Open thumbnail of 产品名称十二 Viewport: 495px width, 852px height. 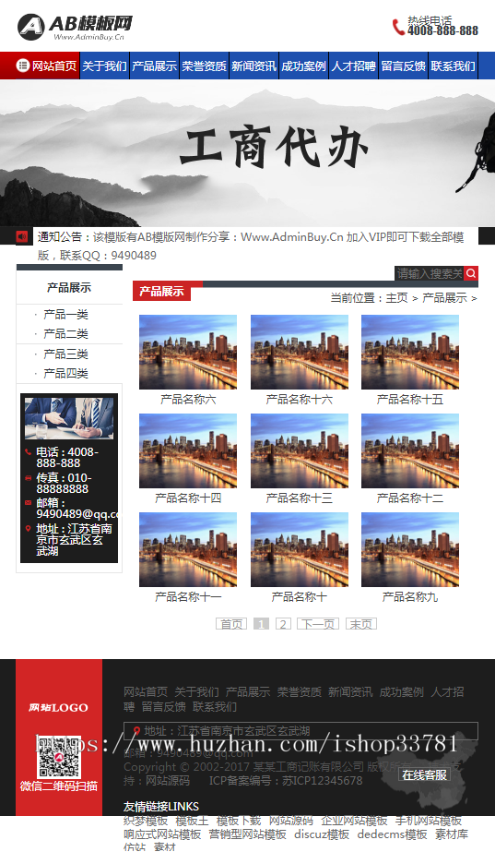pos(410,451)
